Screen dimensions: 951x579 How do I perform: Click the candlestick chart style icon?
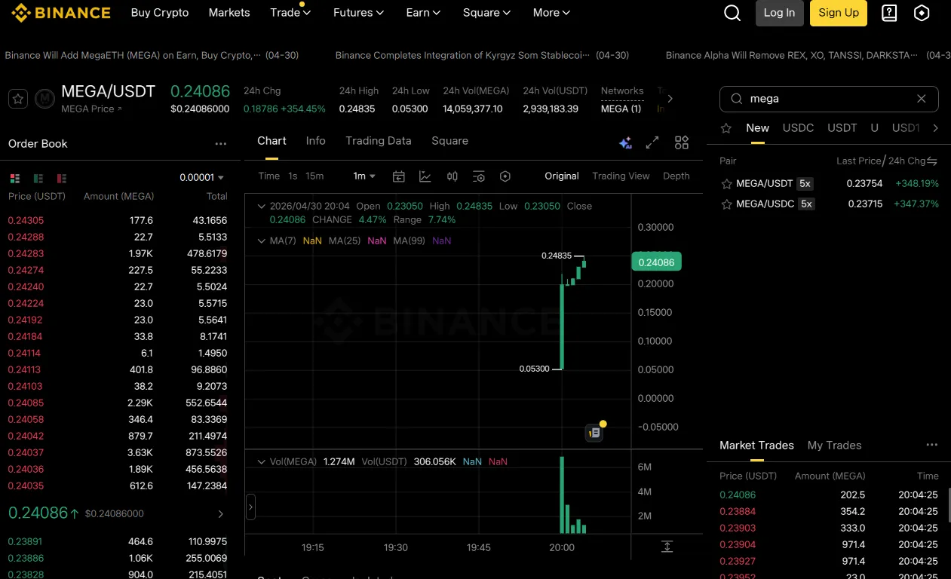coord(452,176)
